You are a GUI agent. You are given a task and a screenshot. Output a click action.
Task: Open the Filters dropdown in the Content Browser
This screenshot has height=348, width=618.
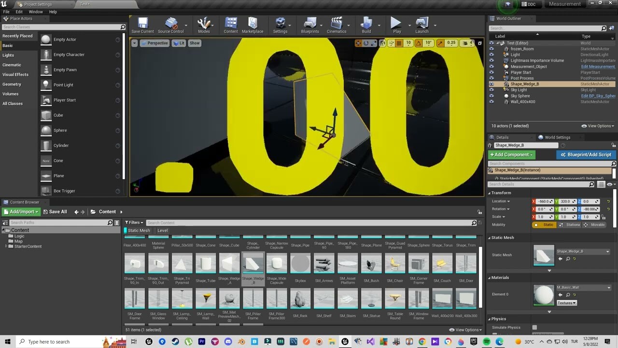tap(134, 222)
